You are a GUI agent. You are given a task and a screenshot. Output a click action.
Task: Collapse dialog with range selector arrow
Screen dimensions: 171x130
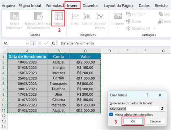[162, 109]
